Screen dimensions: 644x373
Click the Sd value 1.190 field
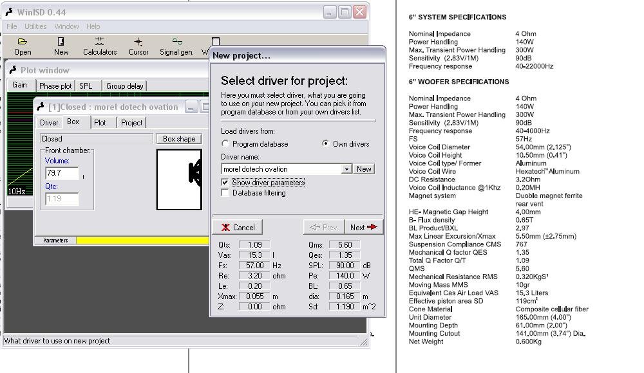pos(345,307)
